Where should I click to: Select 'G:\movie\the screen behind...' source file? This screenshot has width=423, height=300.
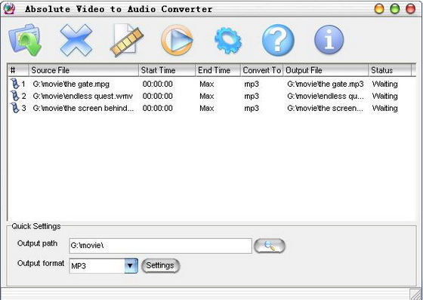click(83, 109)
